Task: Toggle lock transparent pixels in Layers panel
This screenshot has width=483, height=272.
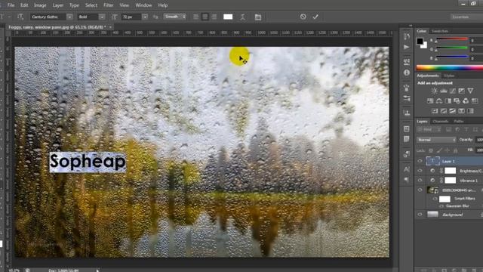Action: point(431,150)
